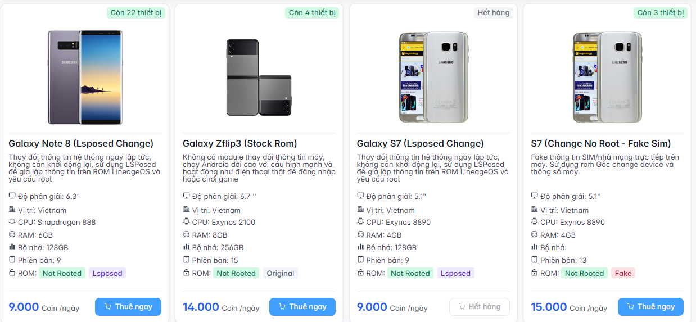Click the disabled Hết hàng button
Image resolution: width=696 pixels, height=322 pixels.
(479, 307)
